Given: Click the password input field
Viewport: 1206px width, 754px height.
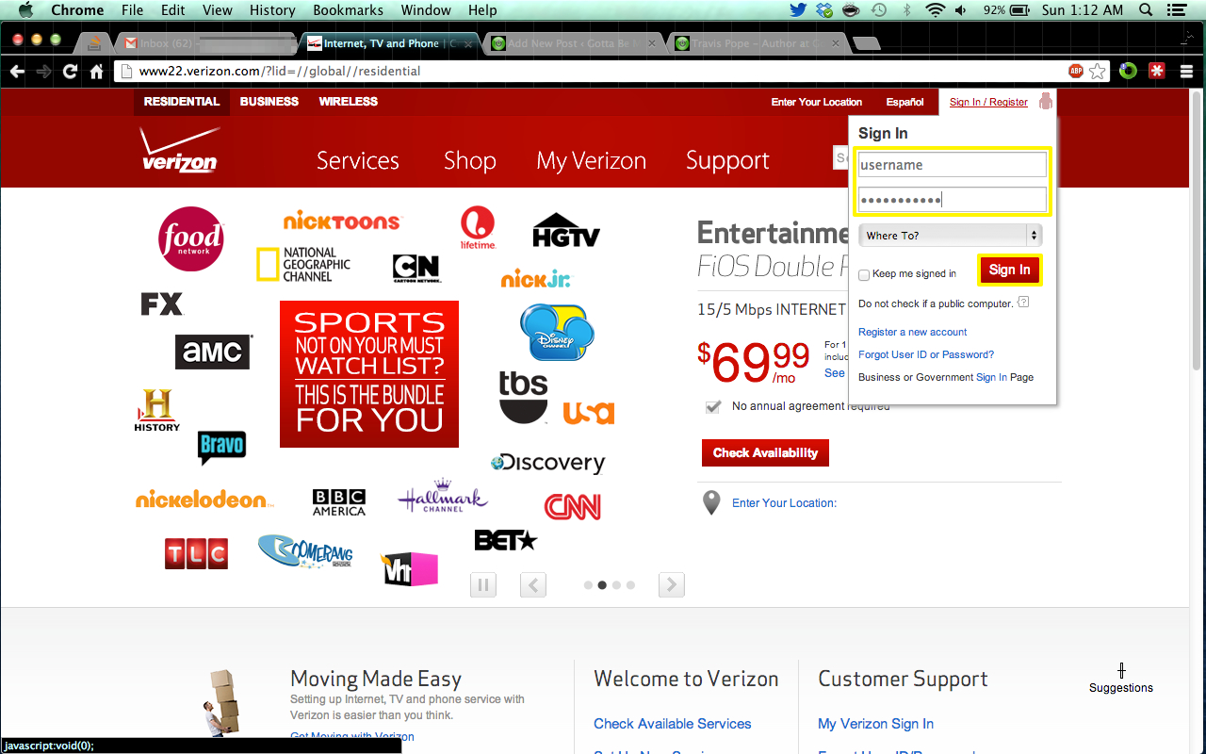Looking at the screenshot, I should pos(952,200).
